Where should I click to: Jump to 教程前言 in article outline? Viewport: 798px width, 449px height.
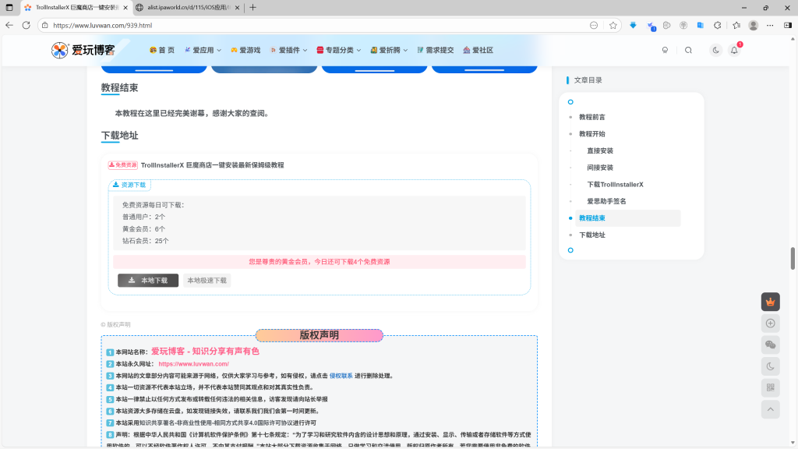[592, 117]
